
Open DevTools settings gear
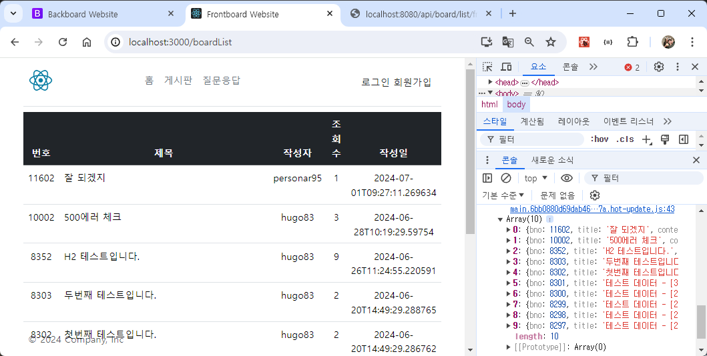click(659, 67)
